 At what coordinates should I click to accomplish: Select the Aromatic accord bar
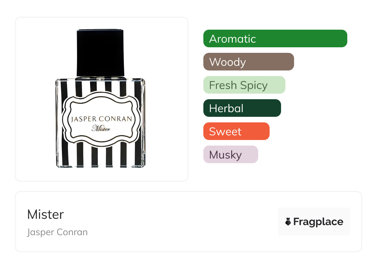point(275,39)
